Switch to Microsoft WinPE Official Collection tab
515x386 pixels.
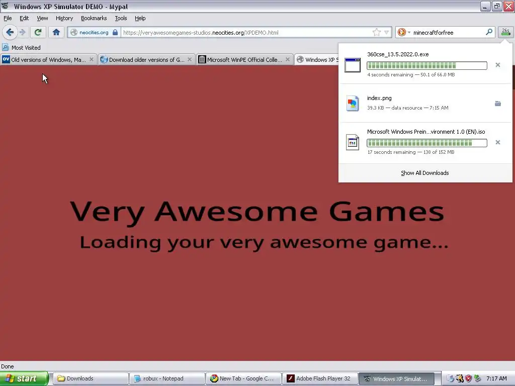pyautogui.click(x=244, y=60)
